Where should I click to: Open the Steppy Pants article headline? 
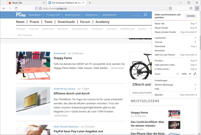point(63,58)
